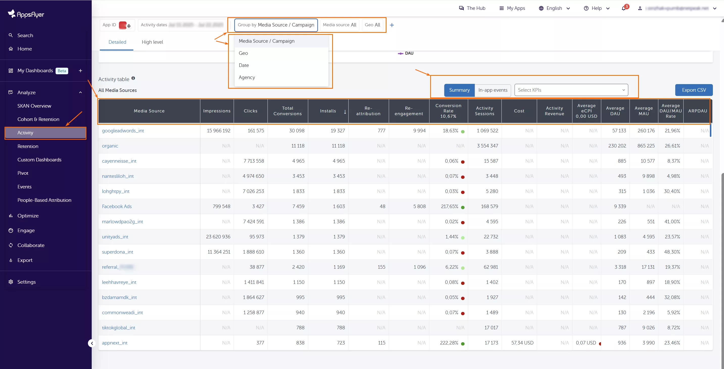Click the green status dot for googleadwords_int
724x369 pixels.
(x=463, y=132)
